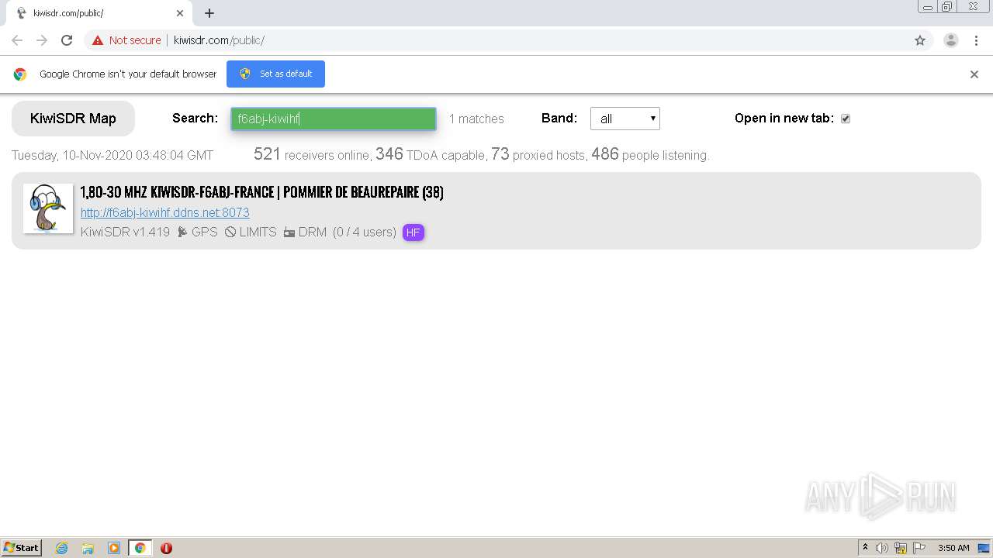Go back to the previous page
Viewport: 993px width, 558px height.
[x=17, y=40]
